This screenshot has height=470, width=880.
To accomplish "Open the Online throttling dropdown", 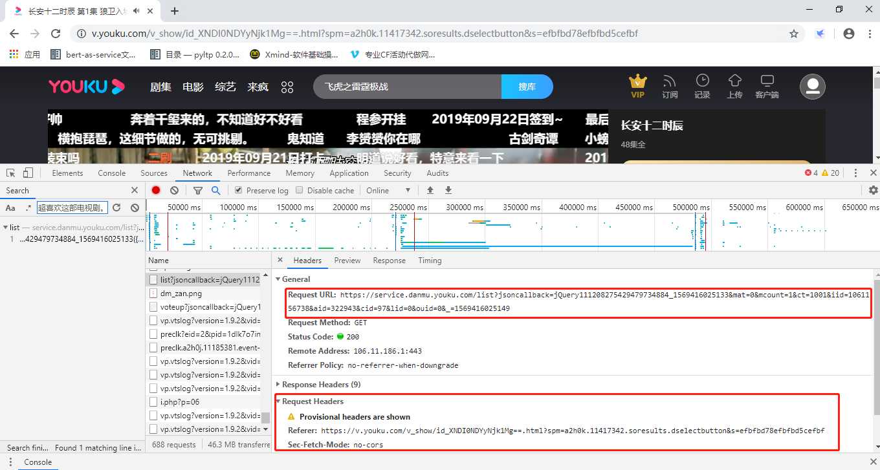I will point(388,190).
